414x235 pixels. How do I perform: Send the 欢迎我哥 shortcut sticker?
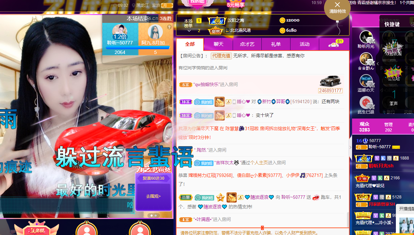pos(393,48)
